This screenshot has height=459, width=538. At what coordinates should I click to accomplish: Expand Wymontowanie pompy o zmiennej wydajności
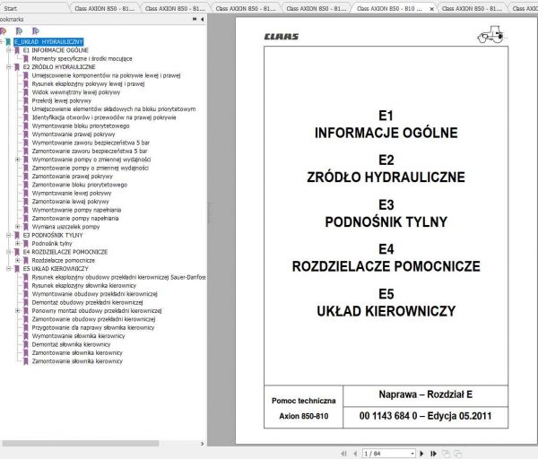(x=18, y=160)
